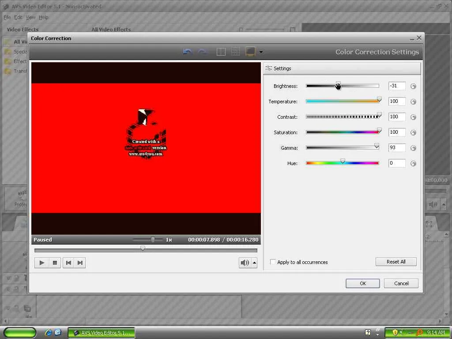Click AVS Video Editor taskbar button
The height and width of the screenshot is (339, 452).
102,333
